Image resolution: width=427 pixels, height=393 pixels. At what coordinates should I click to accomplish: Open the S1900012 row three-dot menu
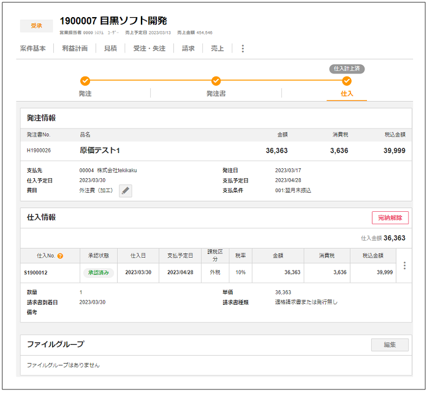404,265
